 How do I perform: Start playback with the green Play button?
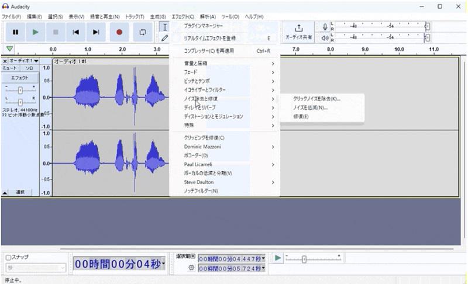pyautogui.click(x=35, y=32)
